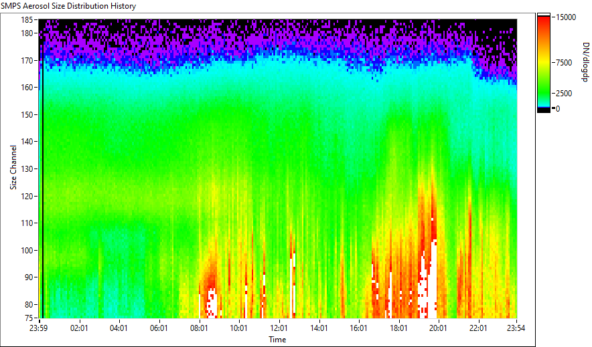Select the 7500 color scale value
Screen dimensions: 592x347
pos(564,63)
